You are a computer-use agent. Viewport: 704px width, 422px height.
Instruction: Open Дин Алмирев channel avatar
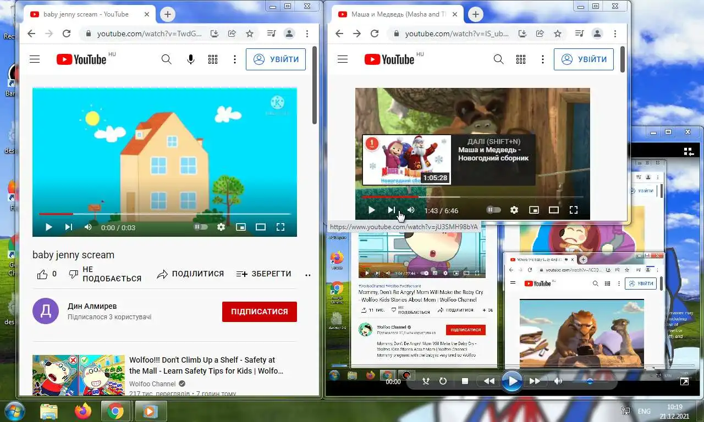46,311
